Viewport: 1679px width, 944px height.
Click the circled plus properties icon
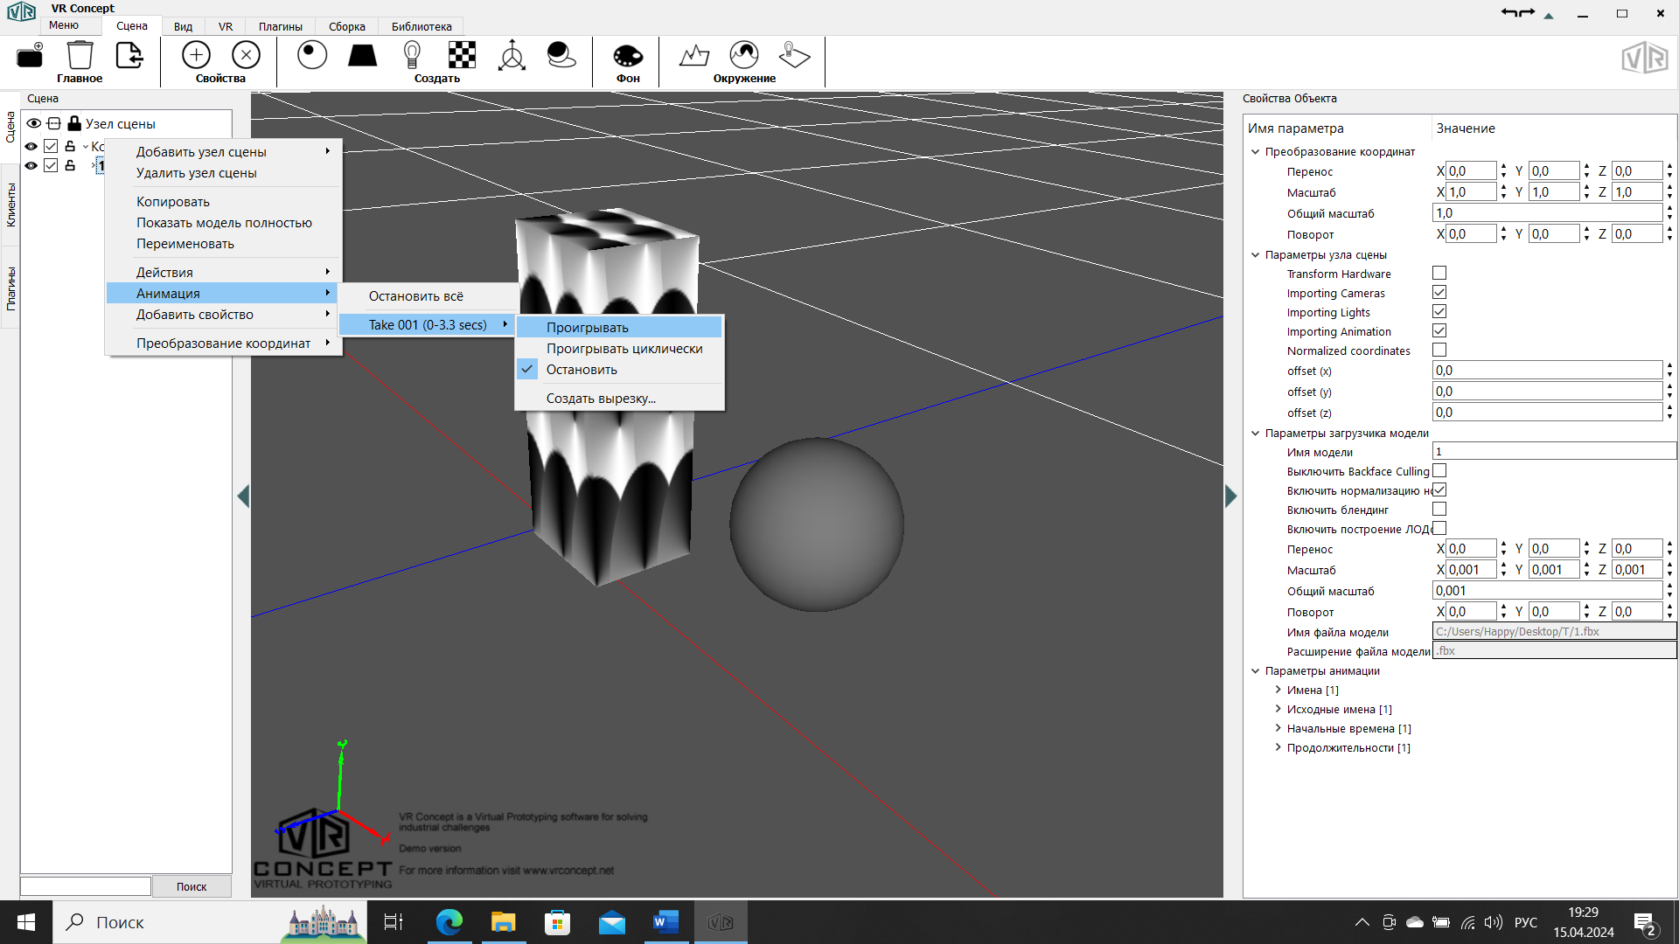(196, 55)
